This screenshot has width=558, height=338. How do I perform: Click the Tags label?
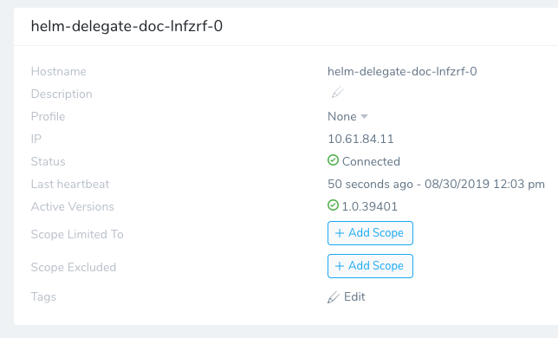tap(43, 296)
